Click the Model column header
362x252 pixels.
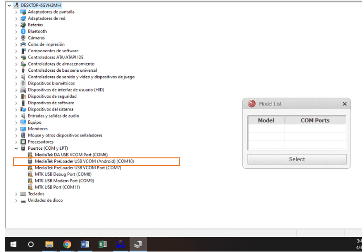(266, 120)
